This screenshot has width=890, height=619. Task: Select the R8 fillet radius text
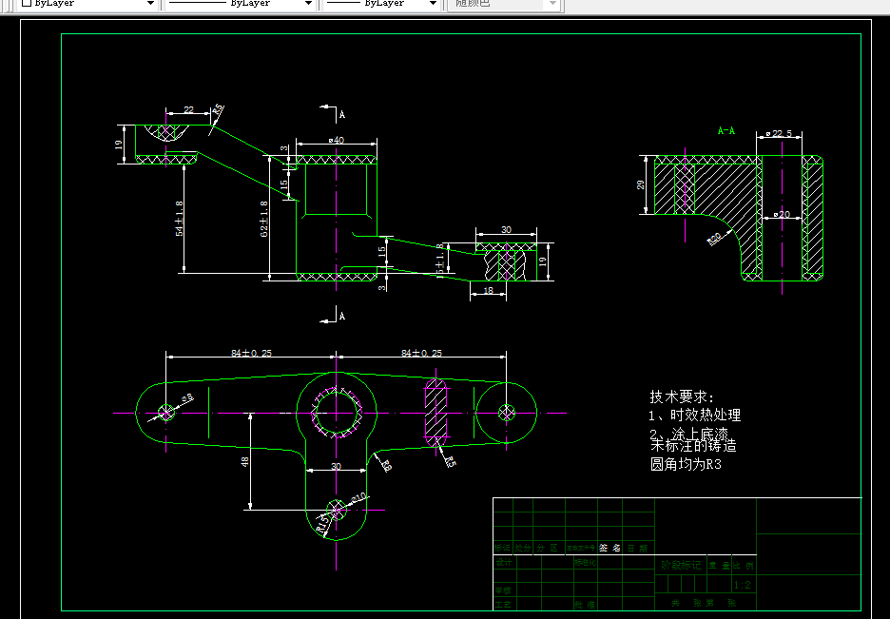point(386,465)
